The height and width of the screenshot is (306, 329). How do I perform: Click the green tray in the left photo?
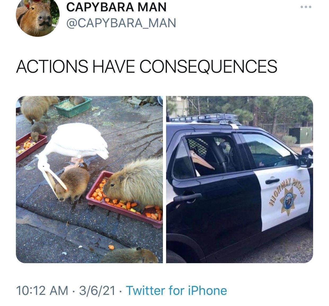[x=73, y=107]
